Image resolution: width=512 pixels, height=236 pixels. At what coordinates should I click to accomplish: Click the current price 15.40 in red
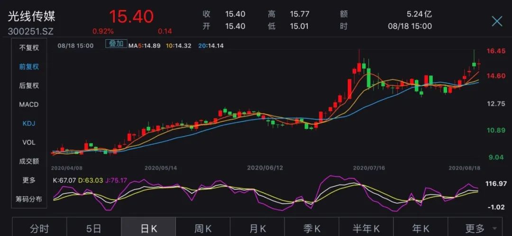(131, 16)
